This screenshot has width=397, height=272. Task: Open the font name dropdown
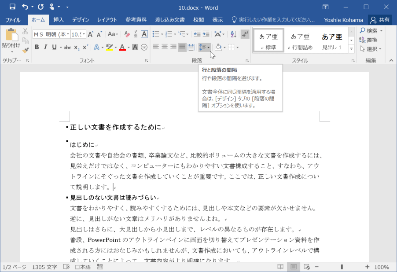[x=68, y=34]
